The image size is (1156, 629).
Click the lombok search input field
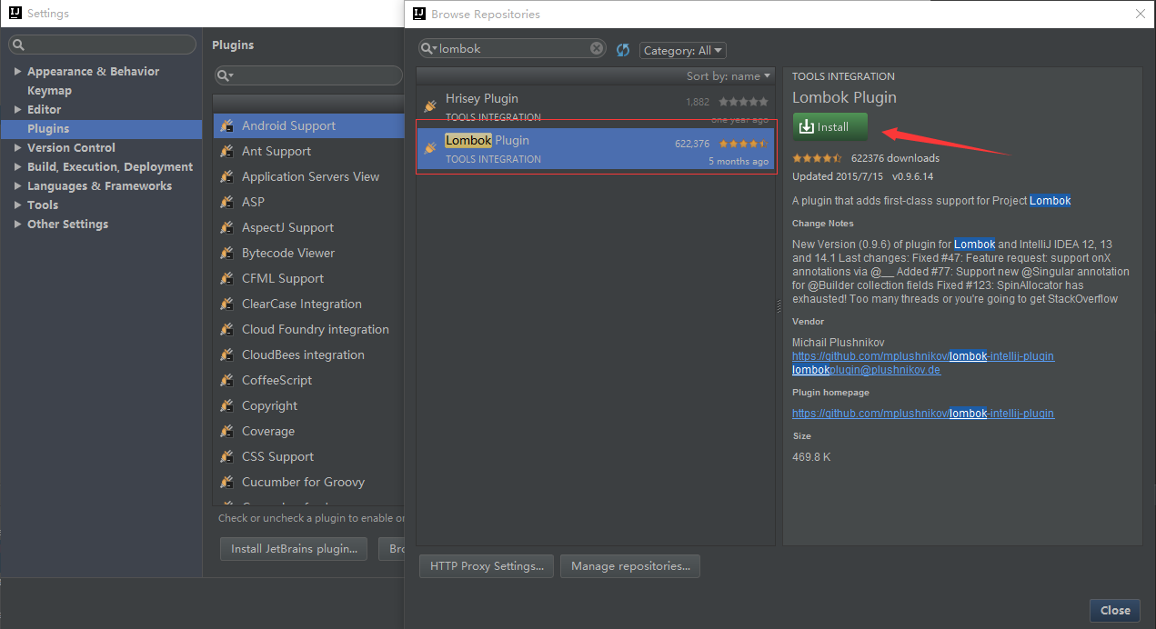pos(513,49)
